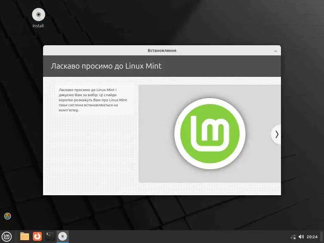Open the network connection tray icon
This screenshot has height=243, width=324.
[293, 237]
